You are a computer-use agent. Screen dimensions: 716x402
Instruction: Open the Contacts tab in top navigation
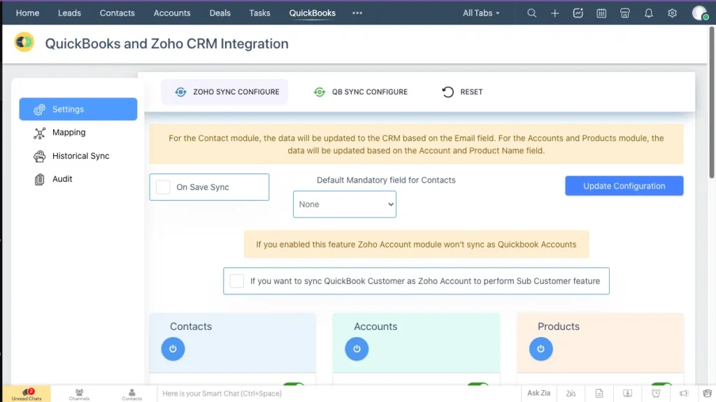(x=117, y=13)
